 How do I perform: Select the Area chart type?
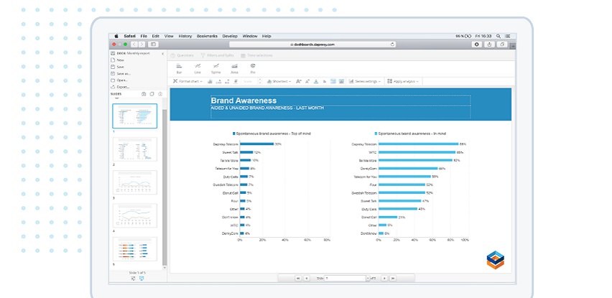(x=234, y=69)
